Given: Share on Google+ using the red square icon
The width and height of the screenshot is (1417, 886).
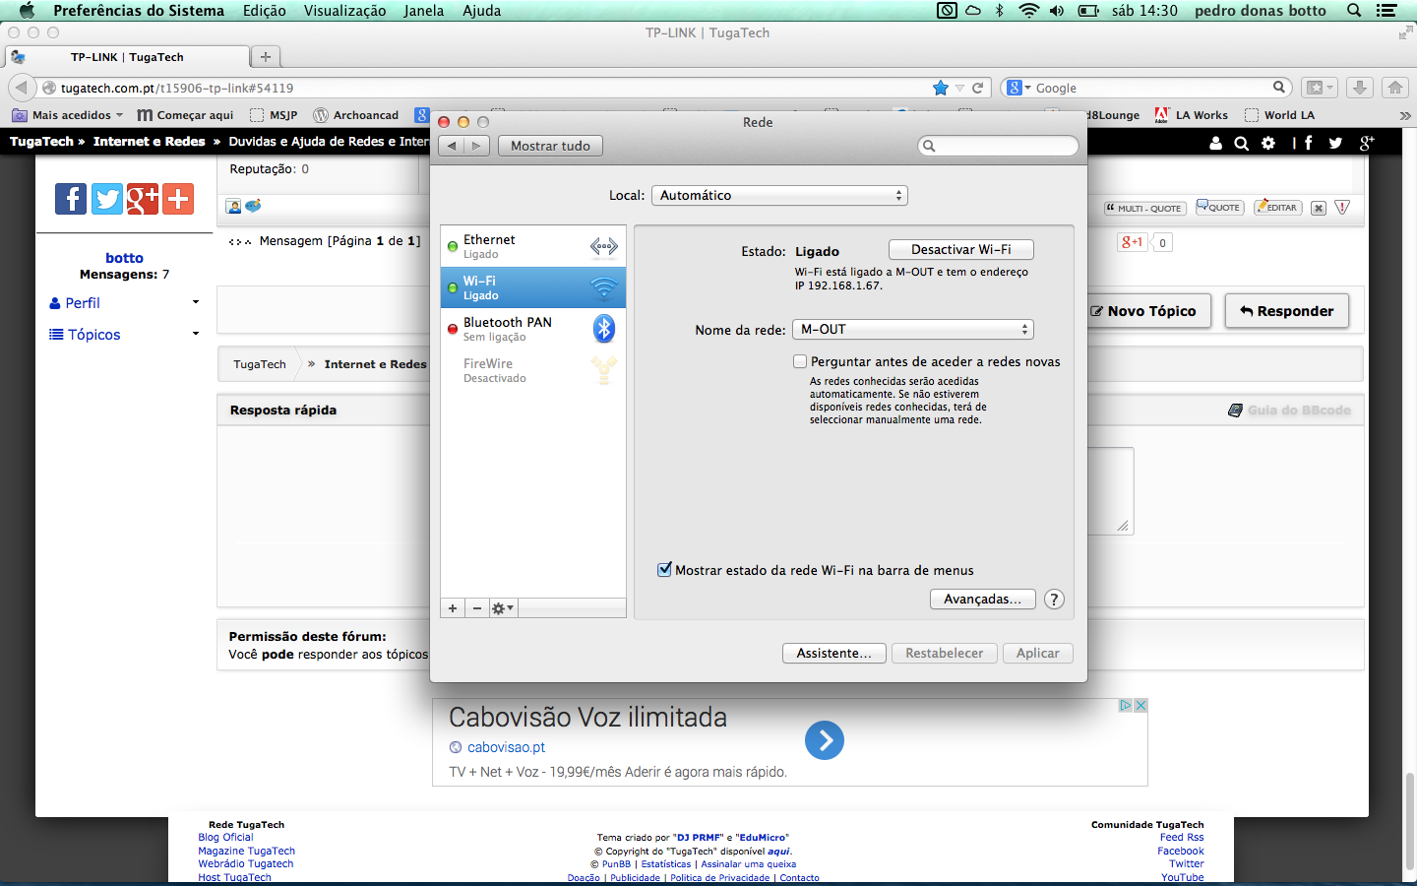Looking at the screenshot, I should (143, 199).
